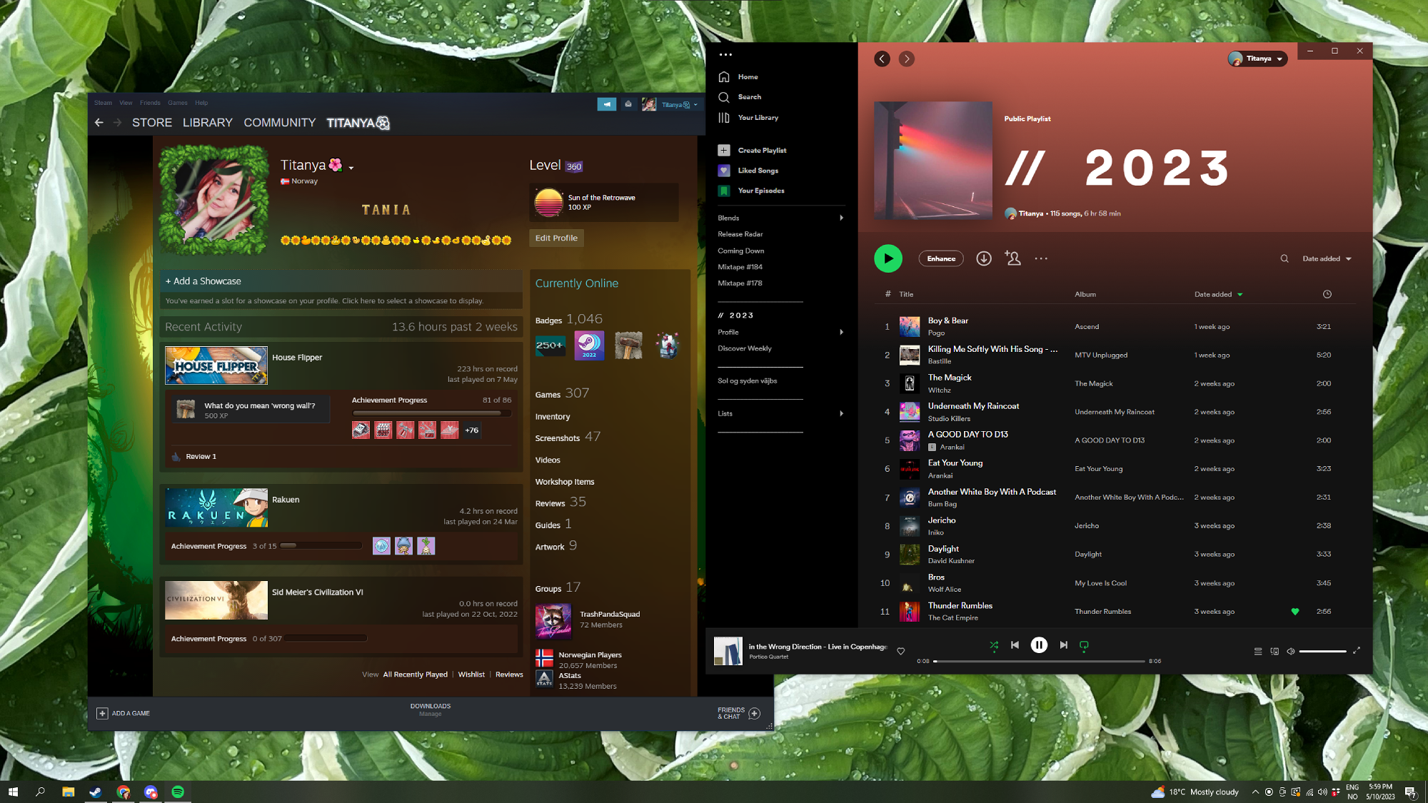This screenshot has width=1428, height=803.
Task: Switch to the COMMUNITY tab in Steam
Action: (x=279, y=123)
